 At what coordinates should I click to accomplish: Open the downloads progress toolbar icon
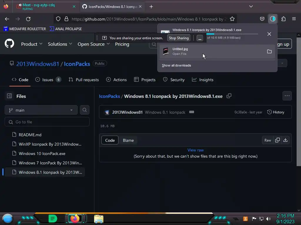(273, 19)
